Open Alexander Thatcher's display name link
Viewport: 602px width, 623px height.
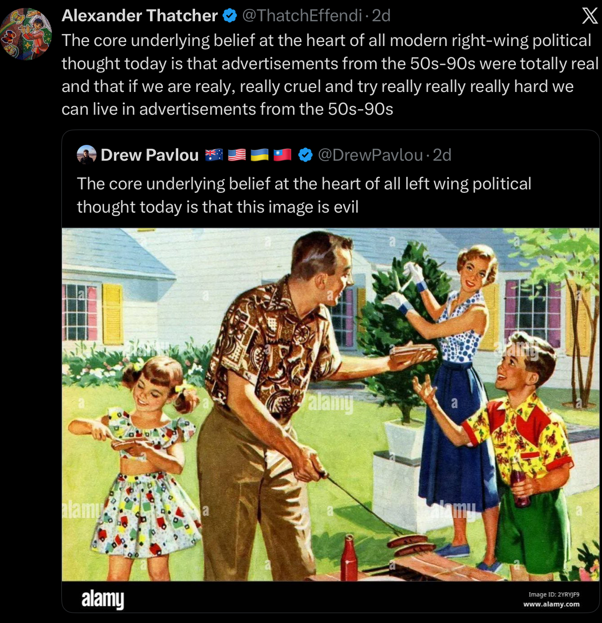coord(140,16)
